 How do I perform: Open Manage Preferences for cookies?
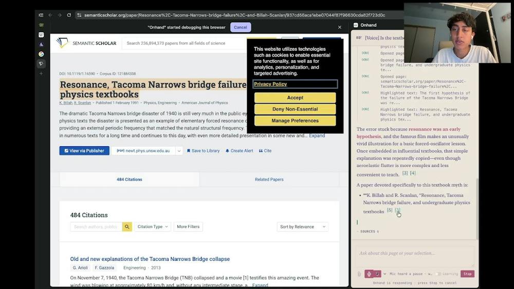pos(295,121)
